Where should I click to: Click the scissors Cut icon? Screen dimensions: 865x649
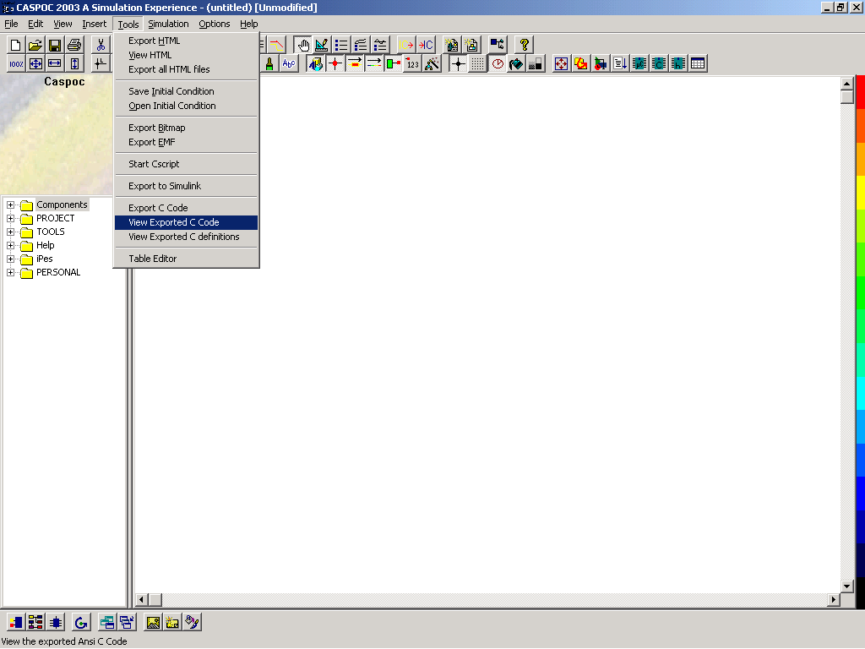101,46
